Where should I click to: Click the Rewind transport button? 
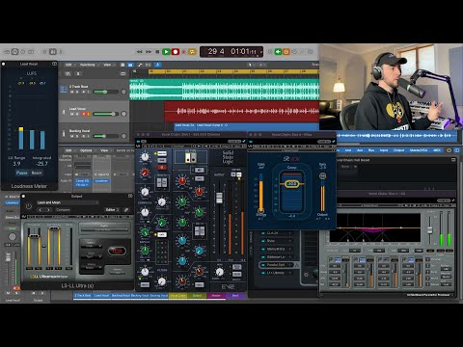click(x=139, y=51)
